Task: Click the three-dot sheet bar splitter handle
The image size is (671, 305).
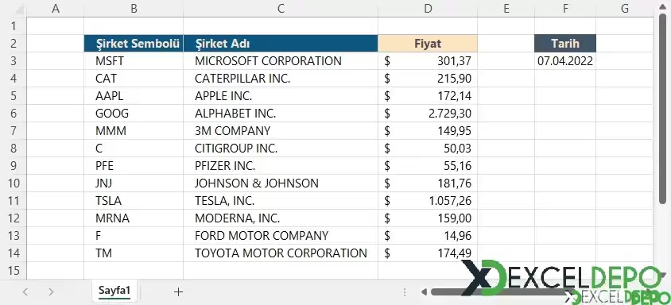Action: pos(405,291)
